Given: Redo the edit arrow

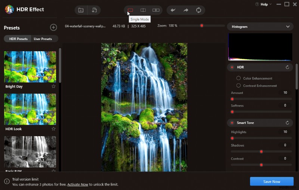Looking at the screenshot, I should (x=186, y=10).
